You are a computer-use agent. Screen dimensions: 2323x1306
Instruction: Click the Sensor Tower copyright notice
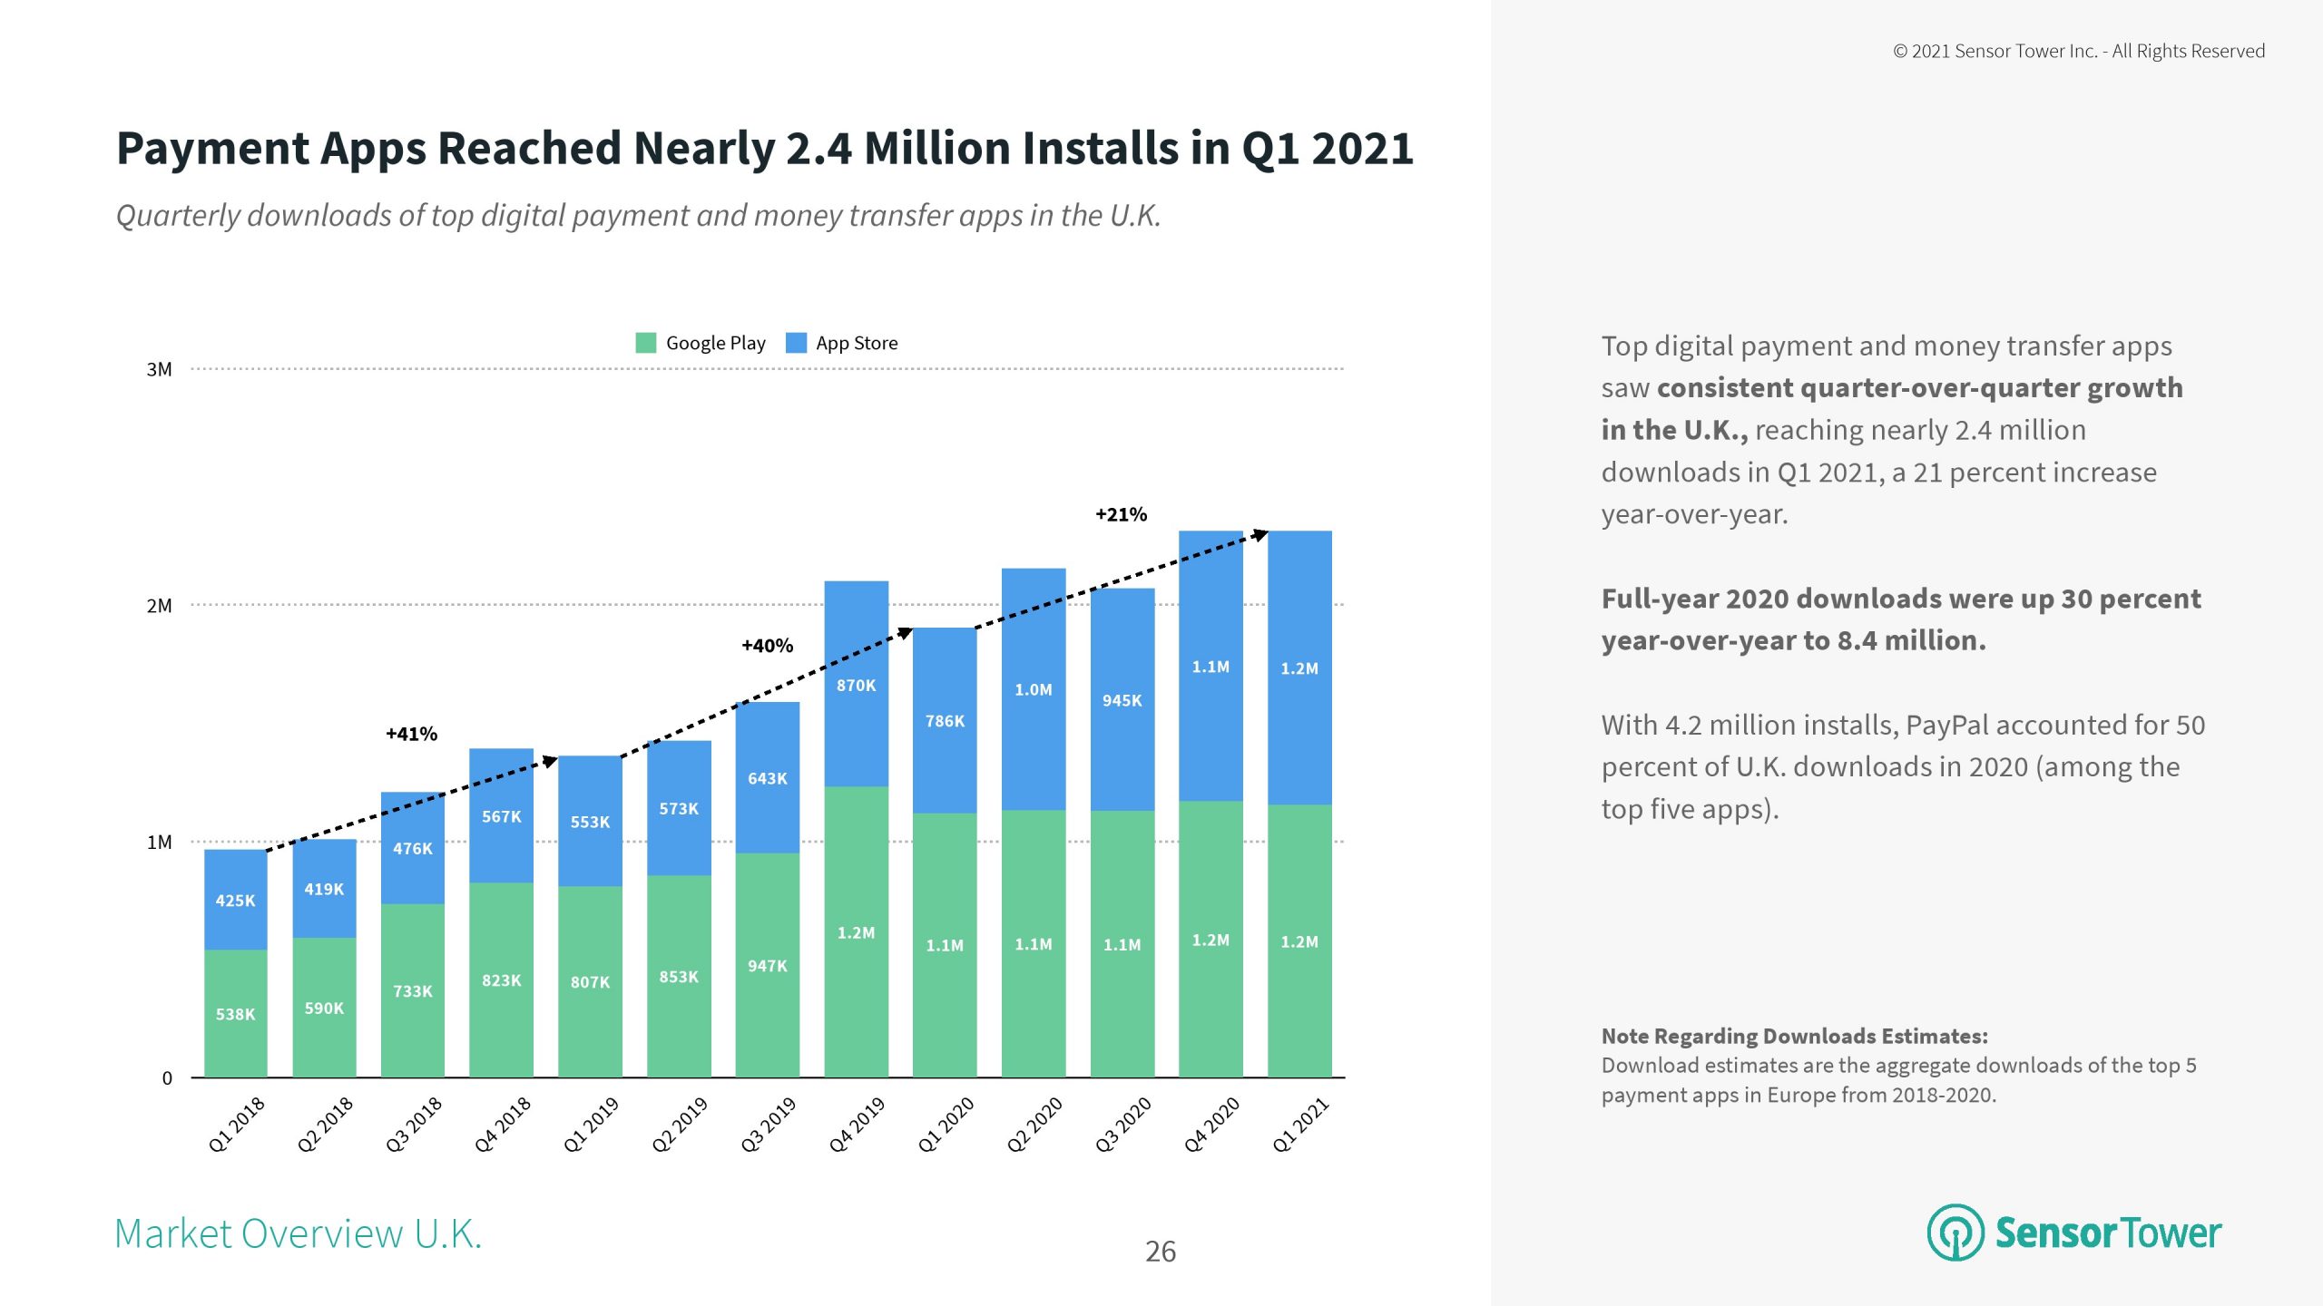pos(2078,51)
